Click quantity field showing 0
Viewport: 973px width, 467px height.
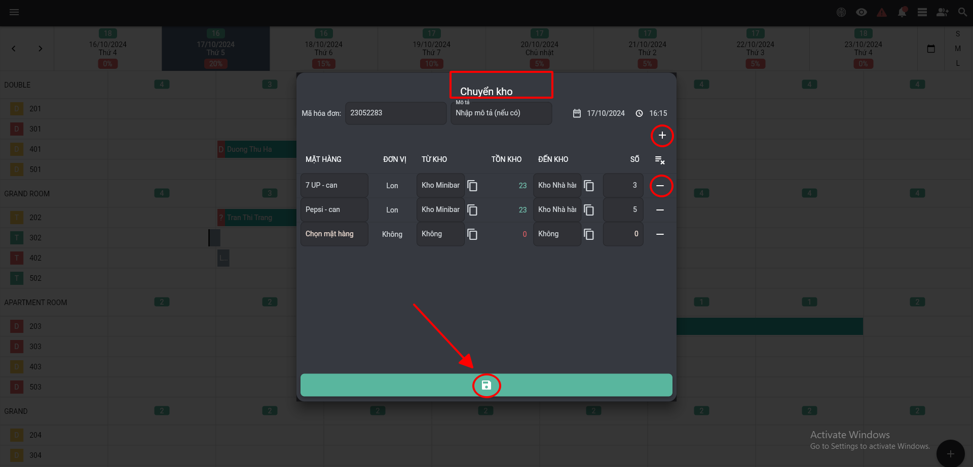623,234
